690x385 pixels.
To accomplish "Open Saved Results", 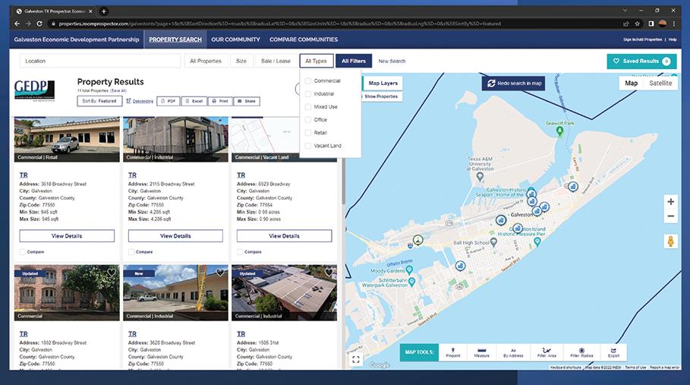I will [641, 62].
